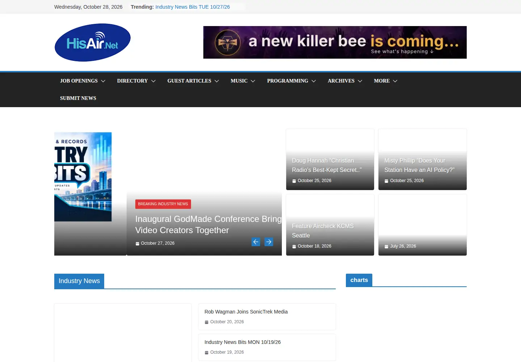Go to the previous slide with the left arrow
Screen dimensions: 521x362
pos(256,242)
